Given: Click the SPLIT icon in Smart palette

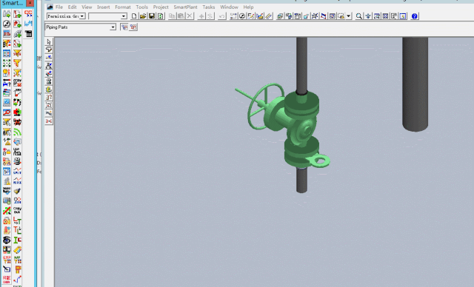Looking at the screenshot, I should (x=17, y=171).
